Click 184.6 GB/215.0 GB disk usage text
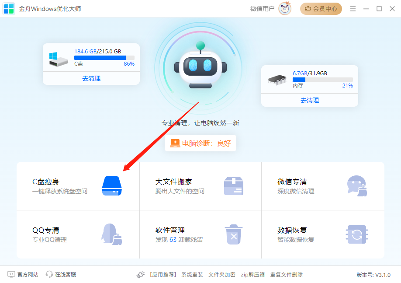Screen dimensions: 401x283 98,51
